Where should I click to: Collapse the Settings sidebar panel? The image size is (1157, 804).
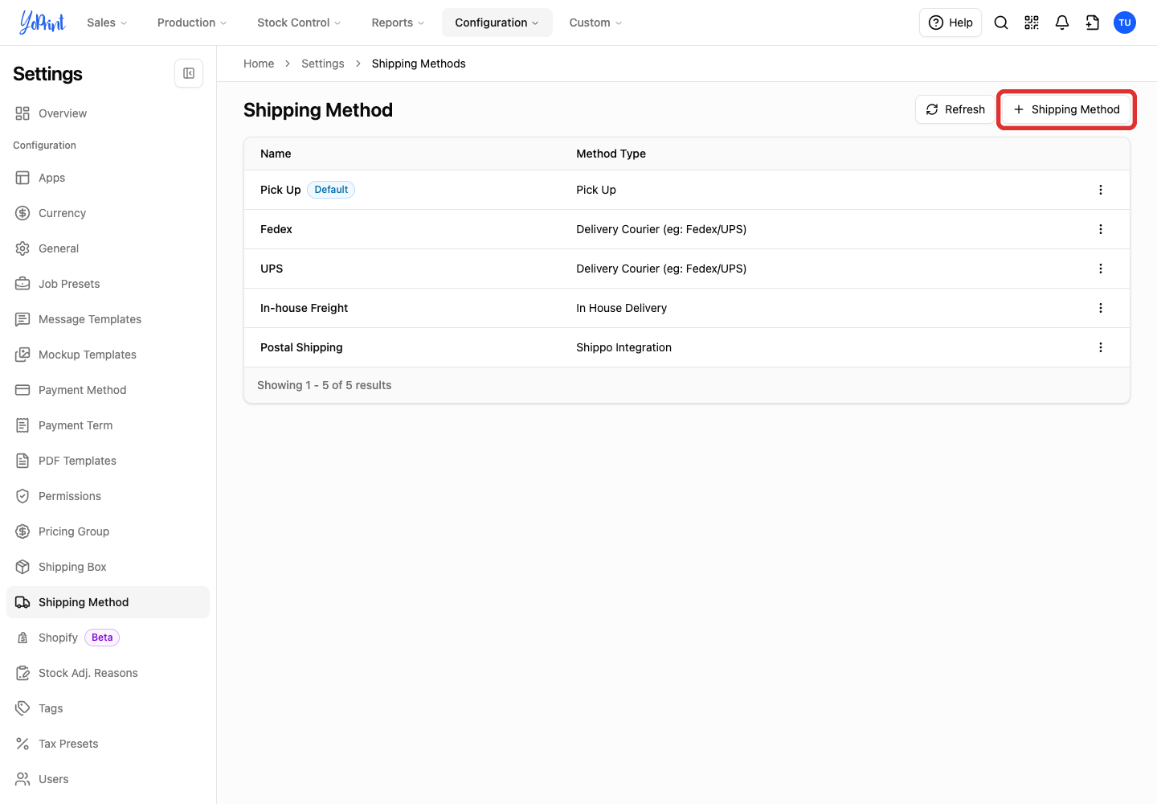(x=189, y=73)
